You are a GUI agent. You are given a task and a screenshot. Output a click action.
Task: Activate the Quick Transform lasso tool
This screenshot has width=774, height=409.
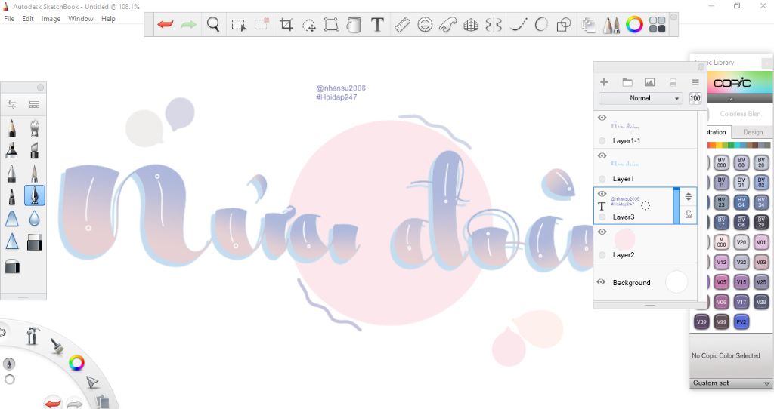click(309, 25)
